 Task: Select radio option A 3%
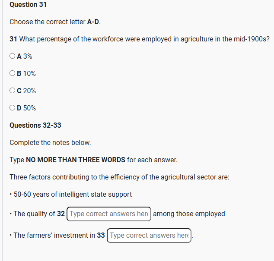13,56
